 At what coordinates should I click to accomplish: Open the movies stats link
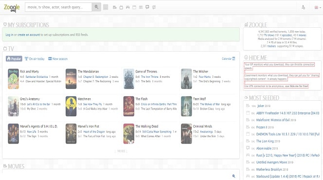click(x=302, y=35)
